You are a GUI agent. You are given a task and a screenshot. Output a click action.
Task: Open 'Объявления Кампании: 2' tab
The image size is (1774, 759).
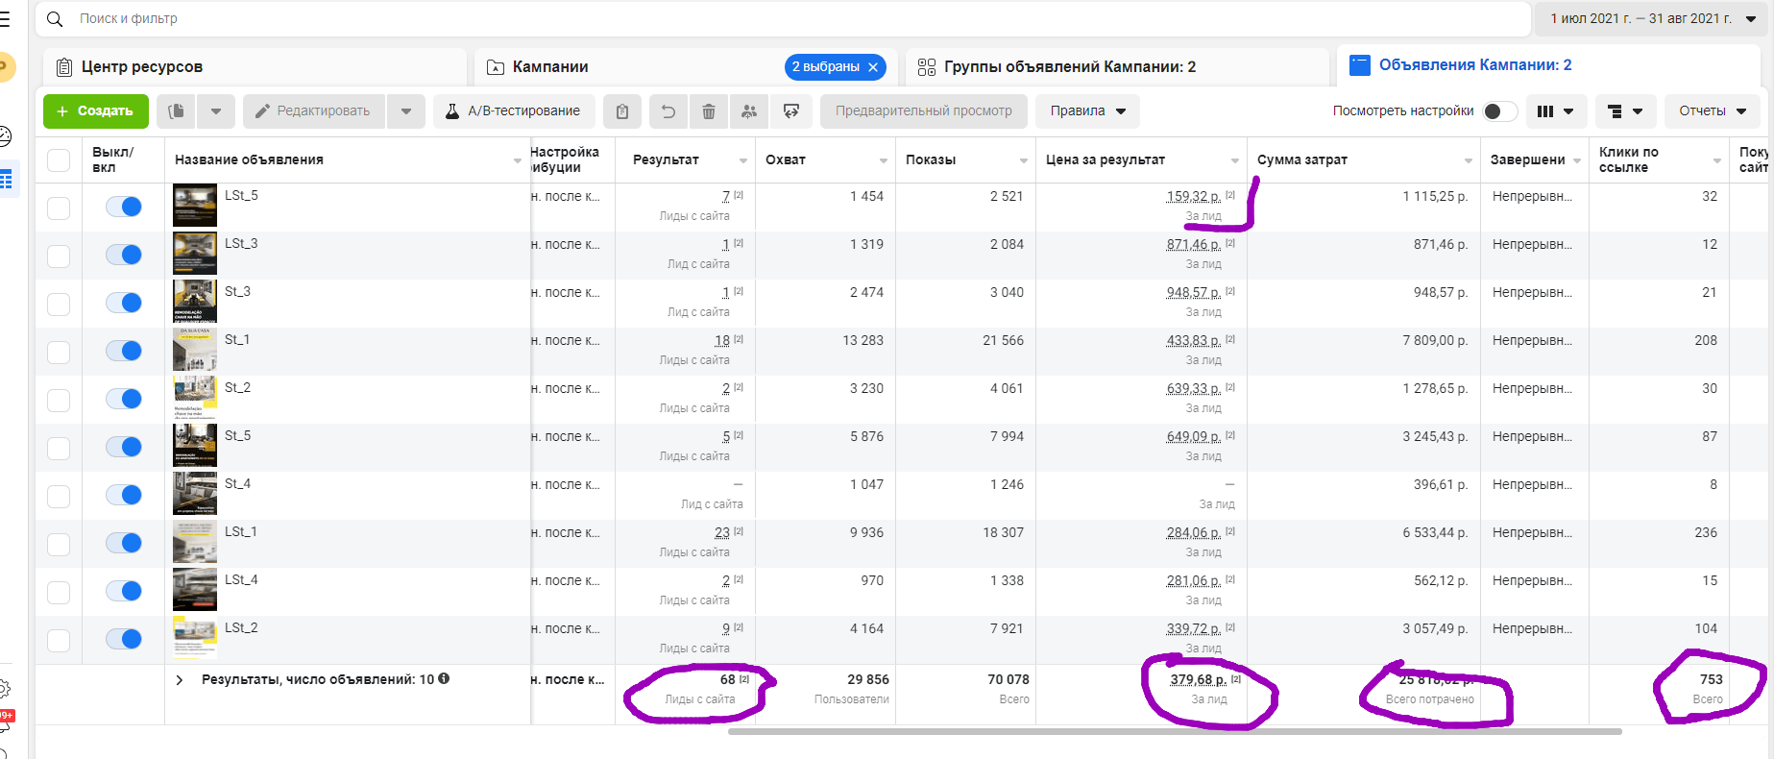click(1548, 65)
